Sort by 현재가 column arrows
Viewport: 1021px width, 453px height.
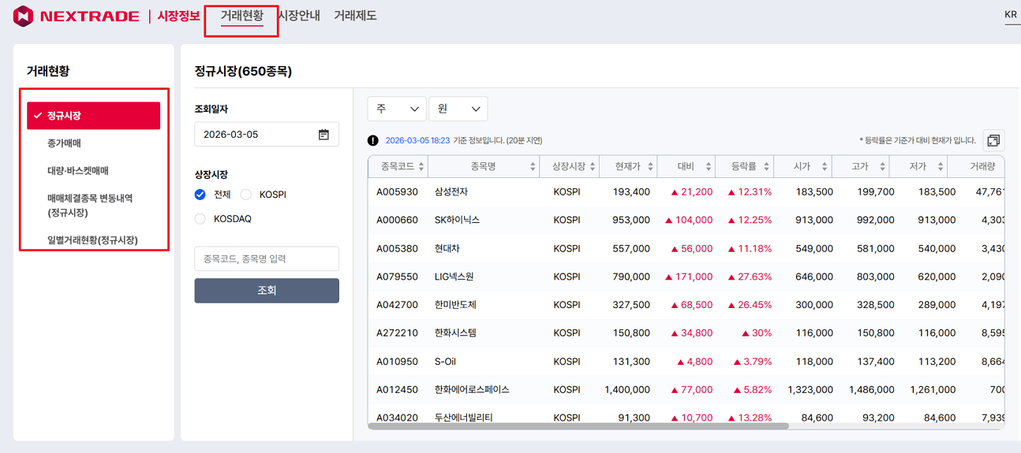click(x=650, y=167)
